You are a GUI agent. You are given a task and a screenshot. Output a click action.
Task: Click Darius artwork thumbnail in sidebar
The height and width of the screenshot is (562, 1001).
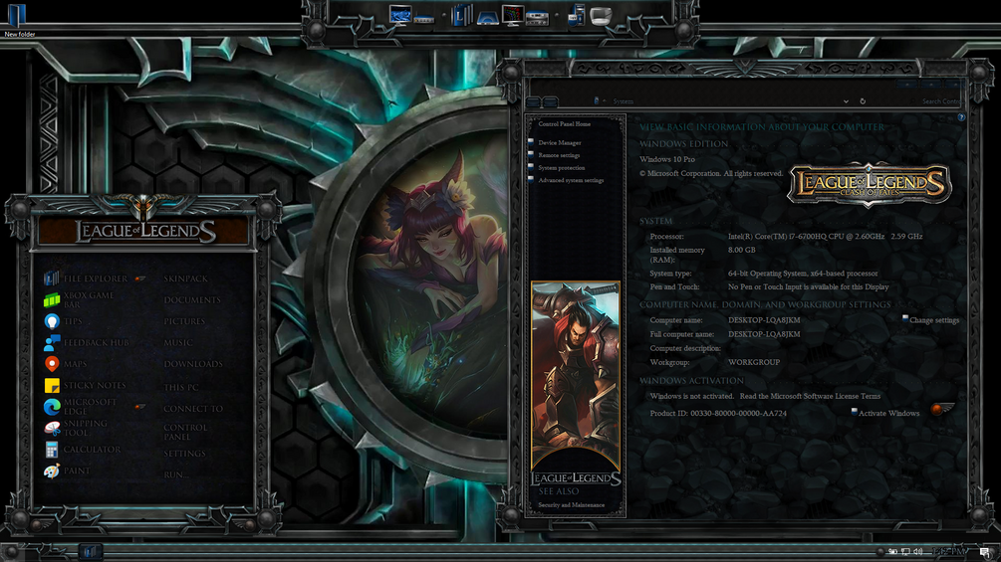[x=575, y=375]
